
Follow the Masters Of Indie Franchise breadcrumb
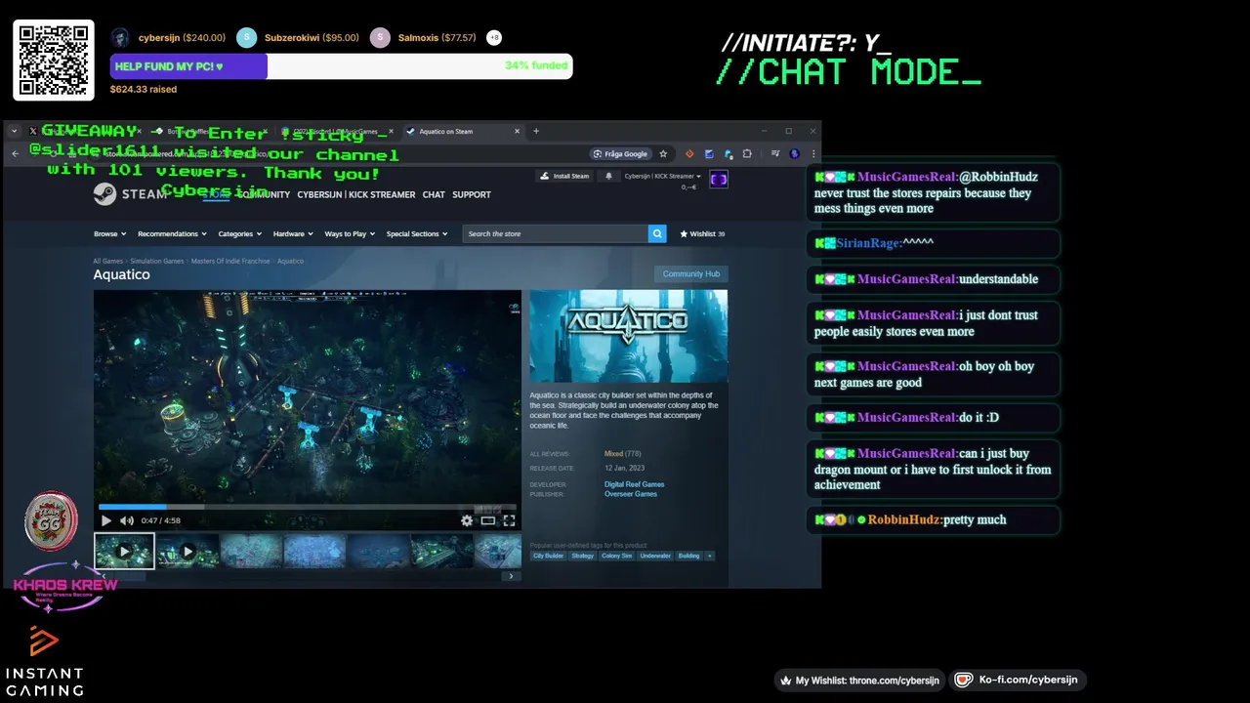click(230, 261)
